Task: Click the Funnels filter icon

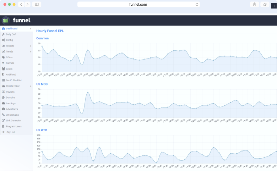Action: pos(3,63)
